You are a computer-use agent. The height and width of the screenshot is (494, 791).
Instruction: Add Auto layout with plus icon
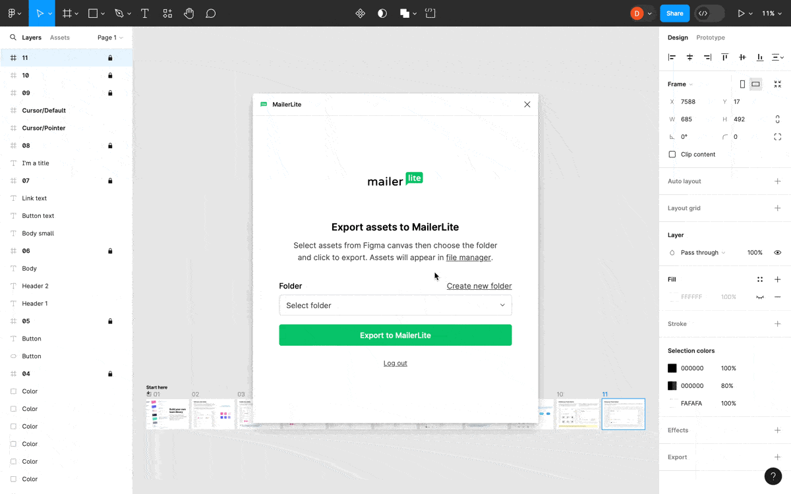pyautogui.click(x=778, y=181)
